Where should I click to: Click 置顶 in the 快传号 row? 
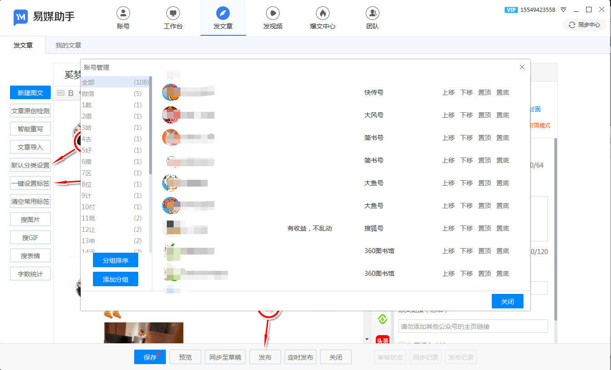pos(485,92)
